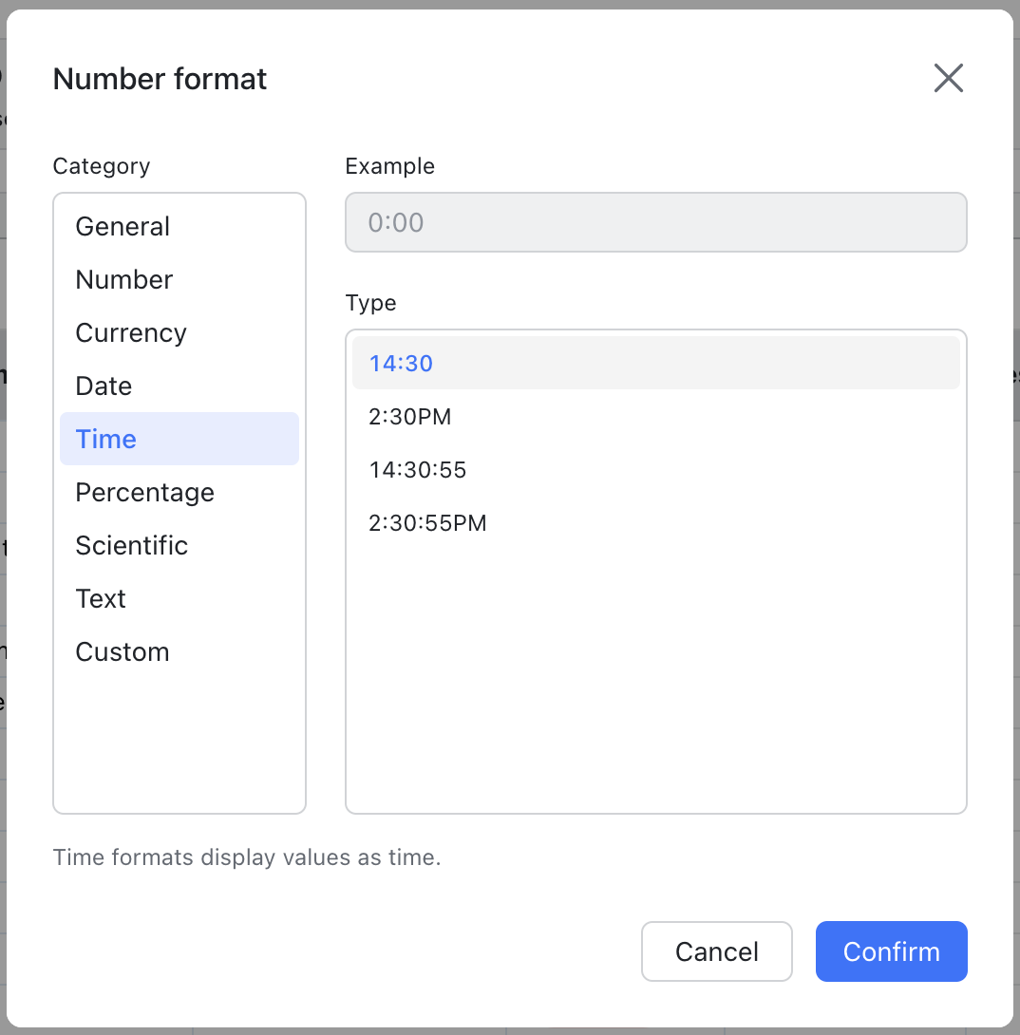The height and width of the screenshot is (1035, 1020).
Task: Choose the Number category
Action: (124, 279)
